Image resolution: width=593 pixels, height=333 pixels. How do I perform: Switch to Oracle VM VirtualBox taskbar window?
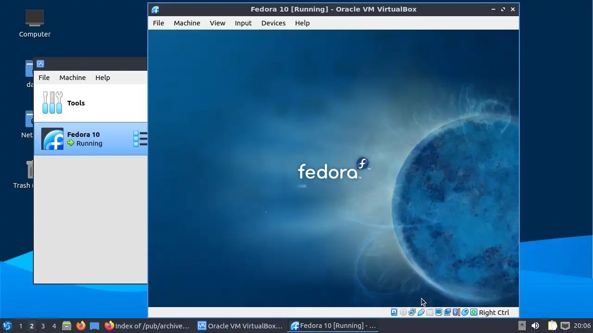click(240, 326)
